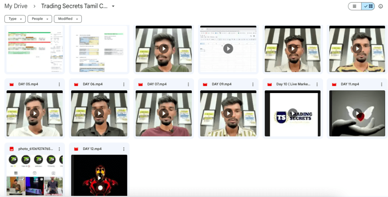Viewport: 388px width, 197px height.
Task: Click the Trading Secrets Tamil folder breadcrumb
Action: pos(74,6)
